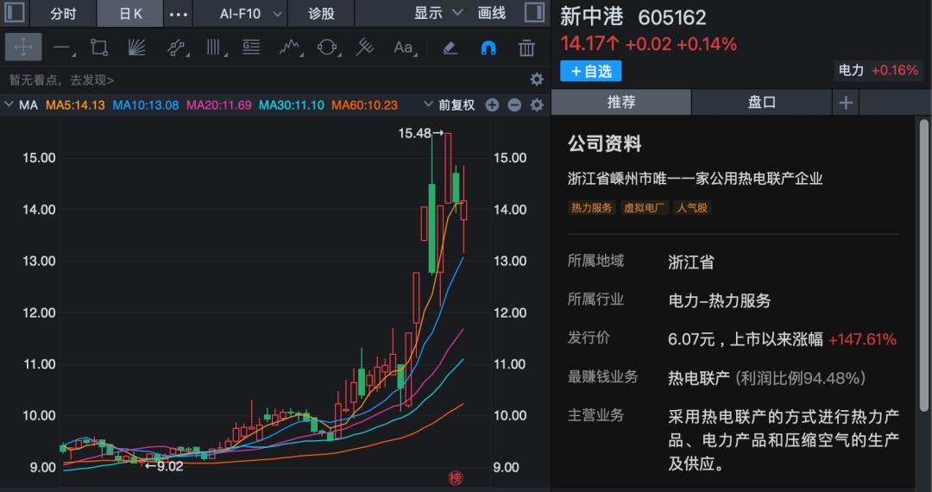Image resolution: width=932 pixels, height=492 pixels.
Task: Select the Gann fan lines tool
Action: pyautogui.click(x=137, y=47)
